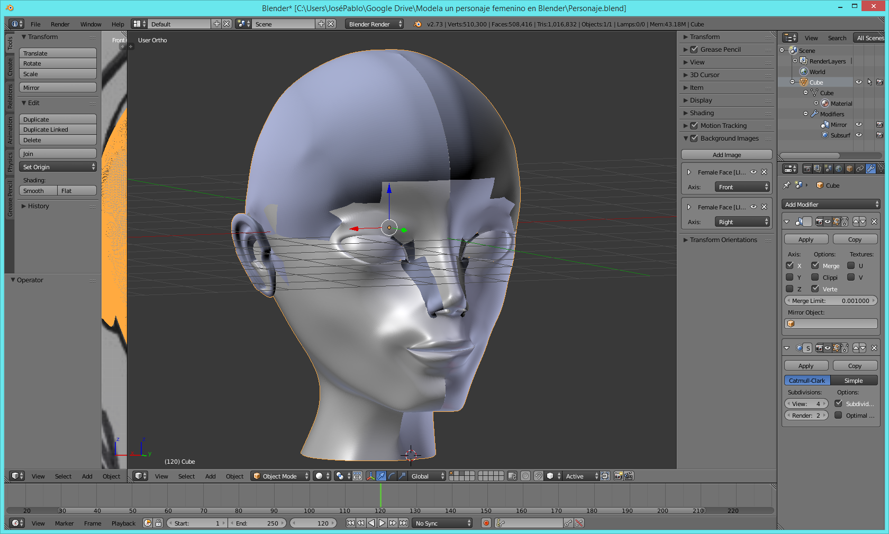Expand the Shading panel
Viewport: 889px width, 534px height.
point(702,113)
